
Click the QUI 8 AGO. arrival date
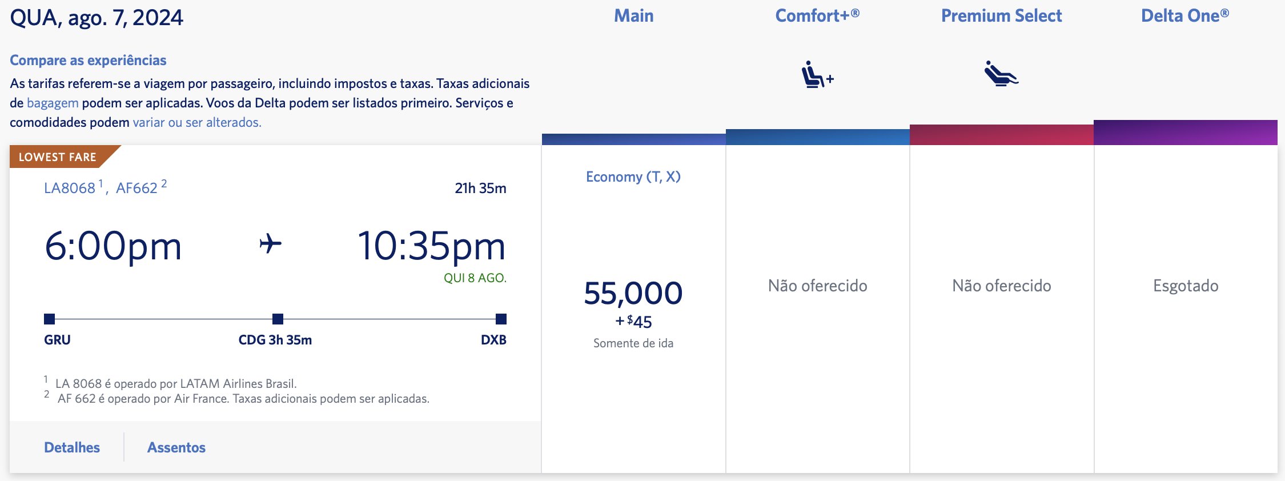475,278
